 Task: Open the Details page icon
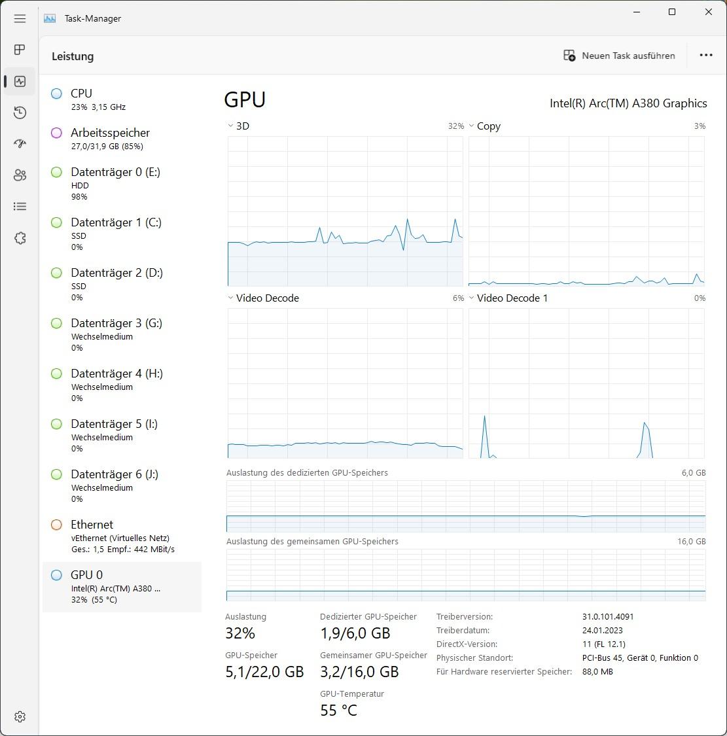click(20, 207)
